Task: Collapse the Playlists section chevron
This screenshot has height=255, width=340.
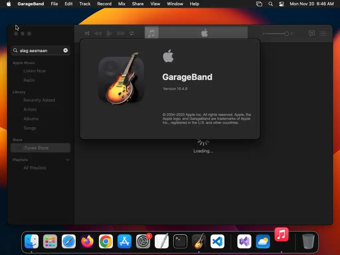Action: click(68, 160)
